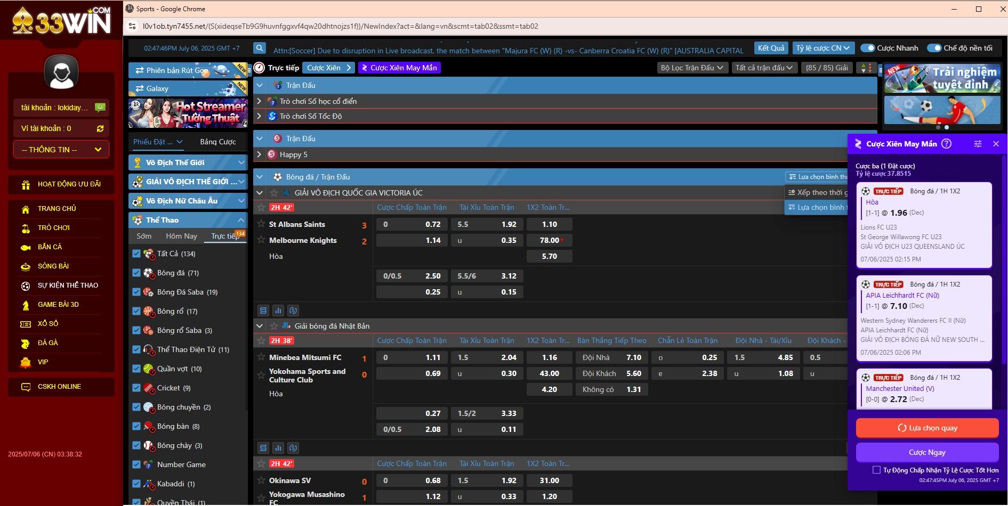Image resolution: width=1008 pixels, height=506 pixels.
Task: Open Trải nghiệm tuyệt đỉnh promo banner
Action: click(942, 78)
